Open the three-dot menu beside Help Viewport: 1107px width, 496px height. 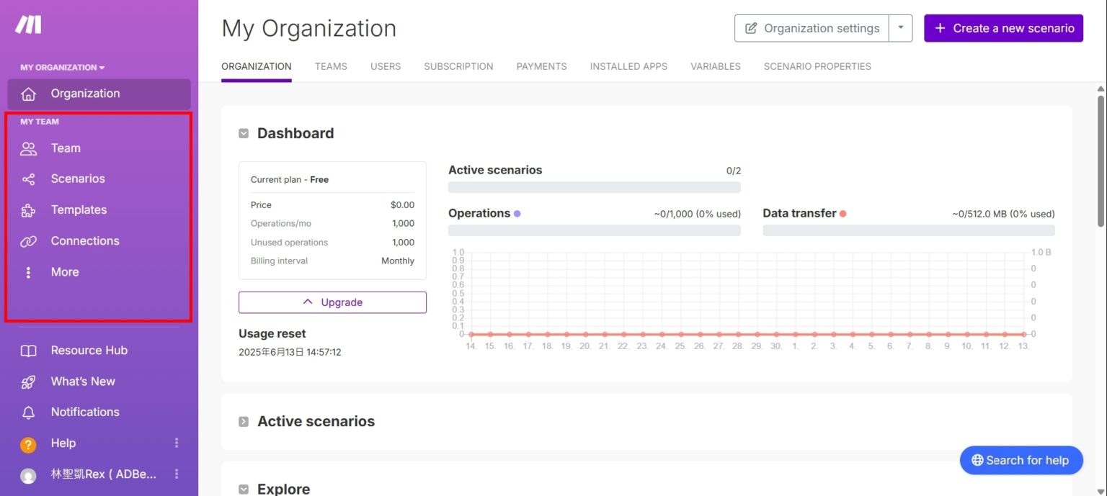click(x=177, y=443)
